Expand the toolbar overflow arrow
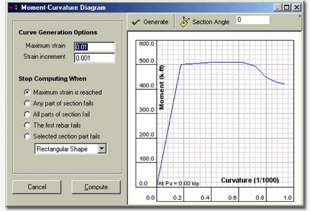 tap(301, 16)
